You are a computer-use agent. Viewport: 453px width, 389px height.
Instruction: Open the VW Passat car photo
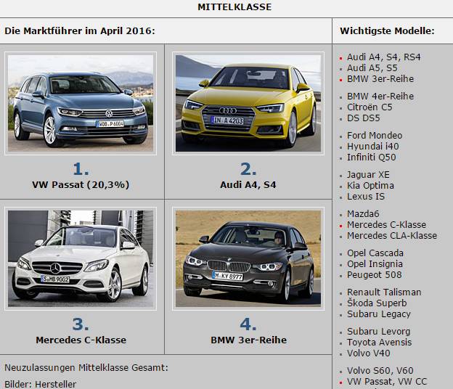pos(81,103)
